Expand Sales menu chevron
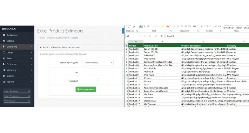This screenshot has height=133, width=249. 31,58
